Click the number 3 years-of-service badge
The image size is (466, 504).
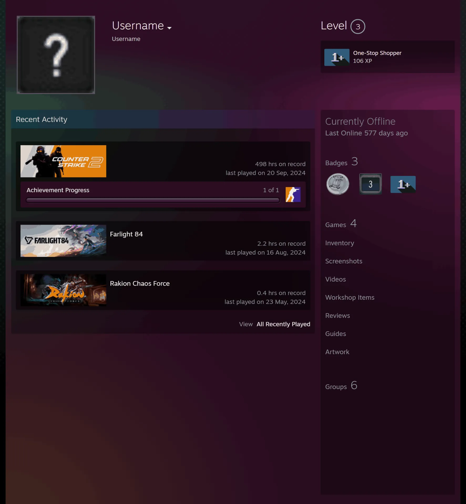tap(371, 184)
